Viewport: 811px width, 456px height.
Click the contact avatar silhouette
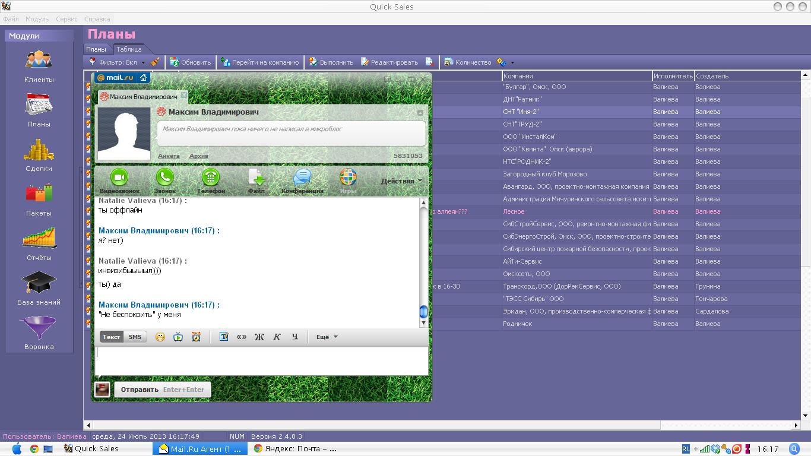pos(124,134)
